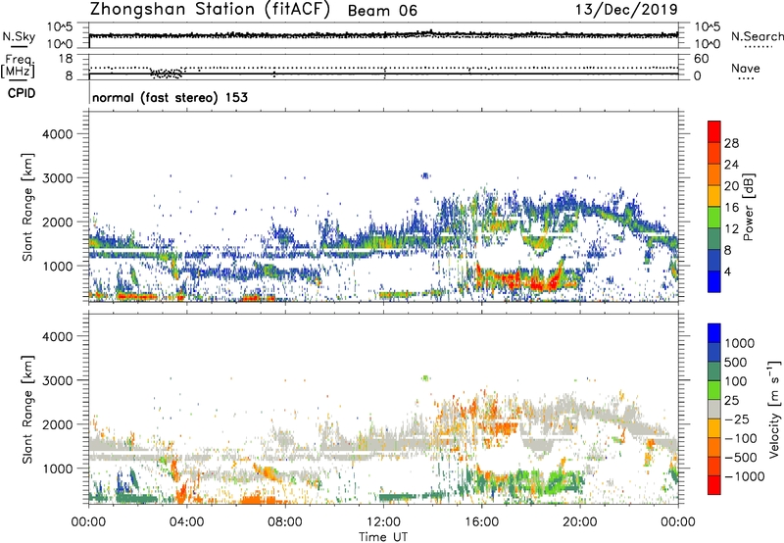Click the "20" tick on the power colorbar
784x543 pixels.
pos(731,186)
